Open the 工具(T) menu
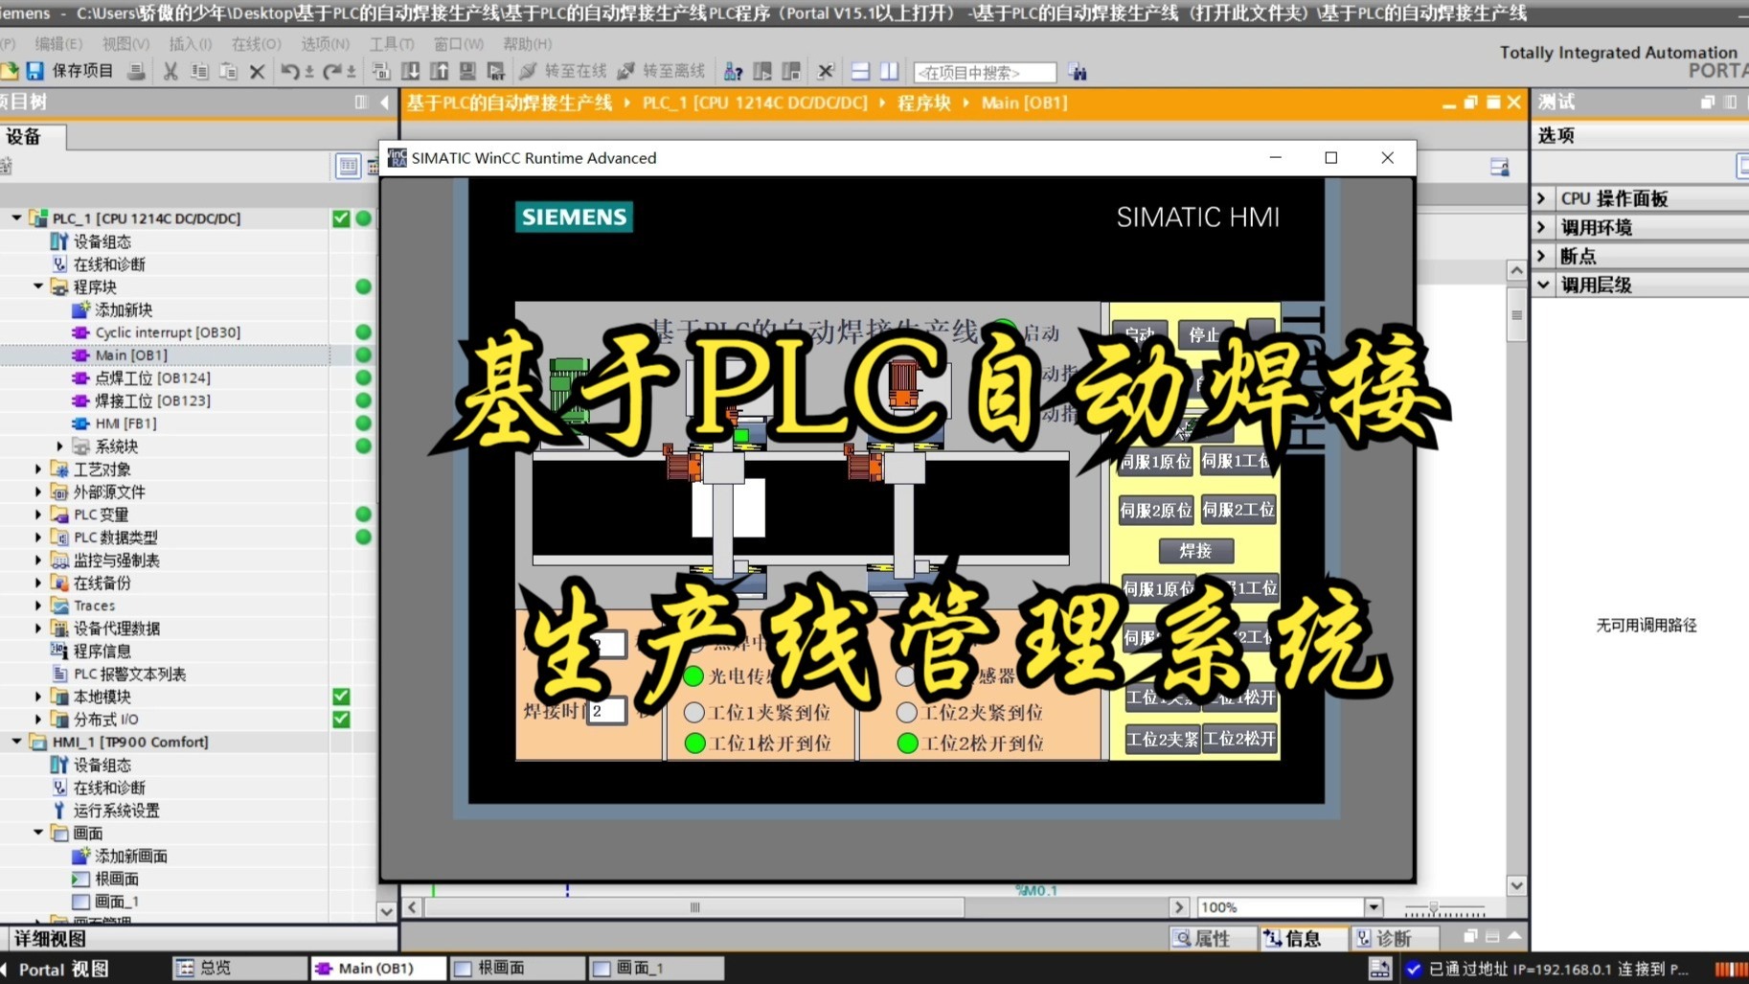 (391, 43)
